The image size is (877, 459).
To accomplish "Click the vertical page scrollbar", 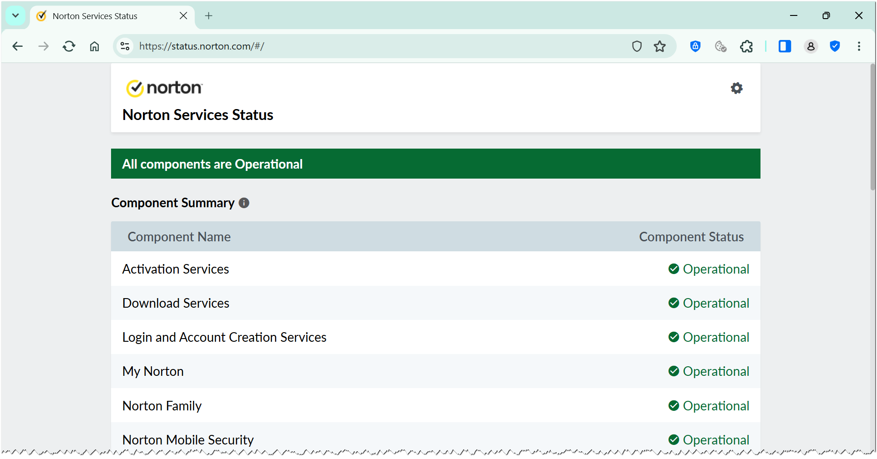I will click(872, 127).
